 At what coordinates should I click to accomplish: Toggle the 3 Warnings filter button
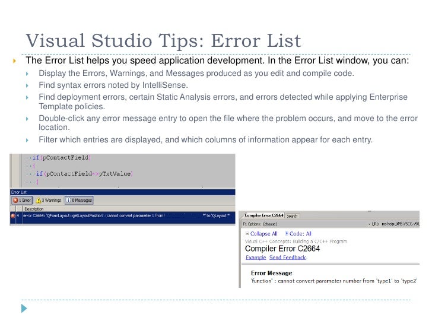coord(49,201)
